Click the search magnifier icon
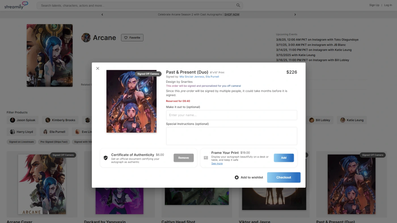This screenshot has width=397, height=223. [x=238, y=5]
